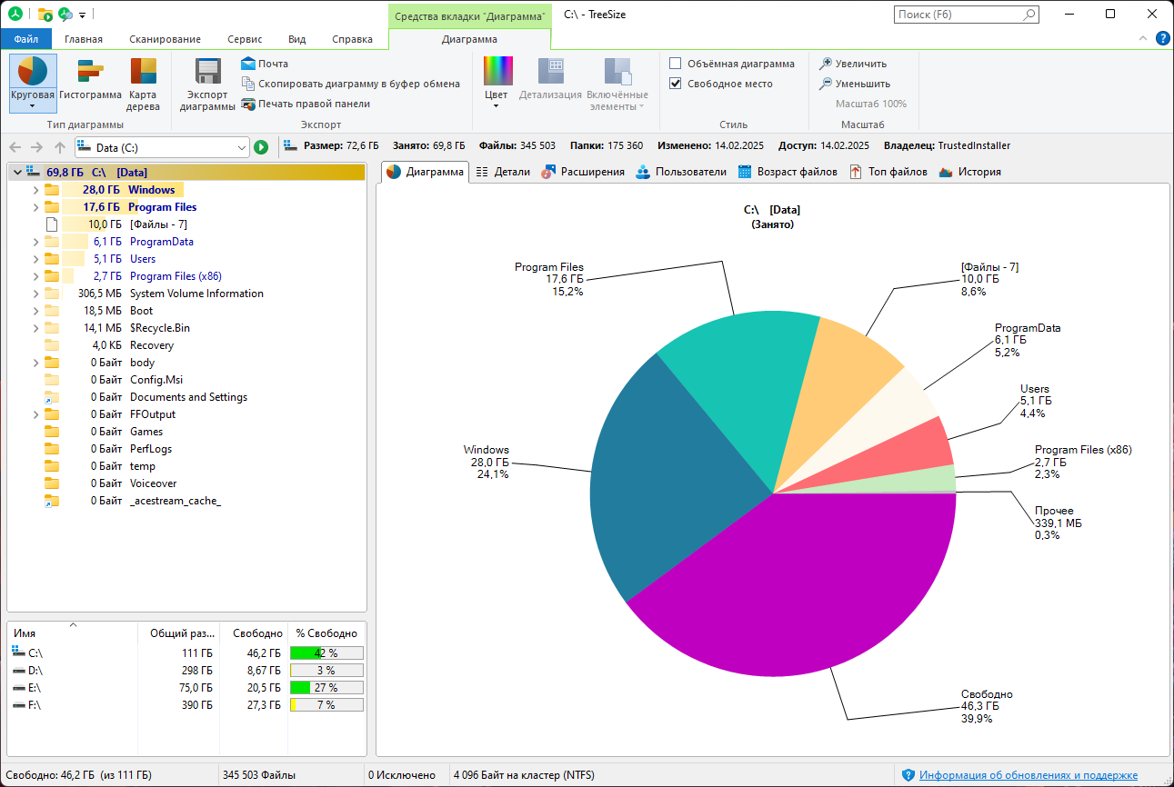
Task: Uncheck Свободное место checkbox
Action: [676, 84]
